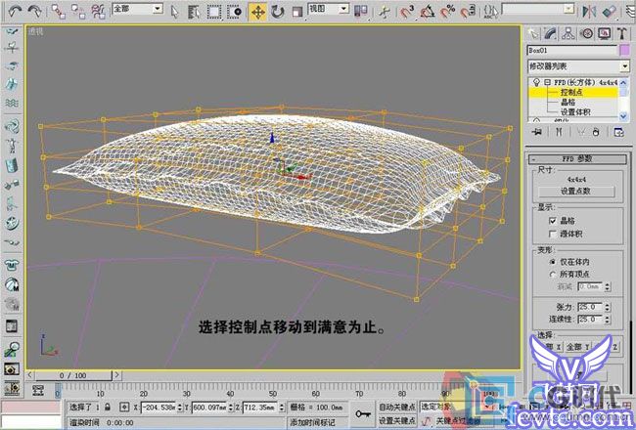Click the Align tool icon
Screen dimensions: 636x430
pos(610,12)
